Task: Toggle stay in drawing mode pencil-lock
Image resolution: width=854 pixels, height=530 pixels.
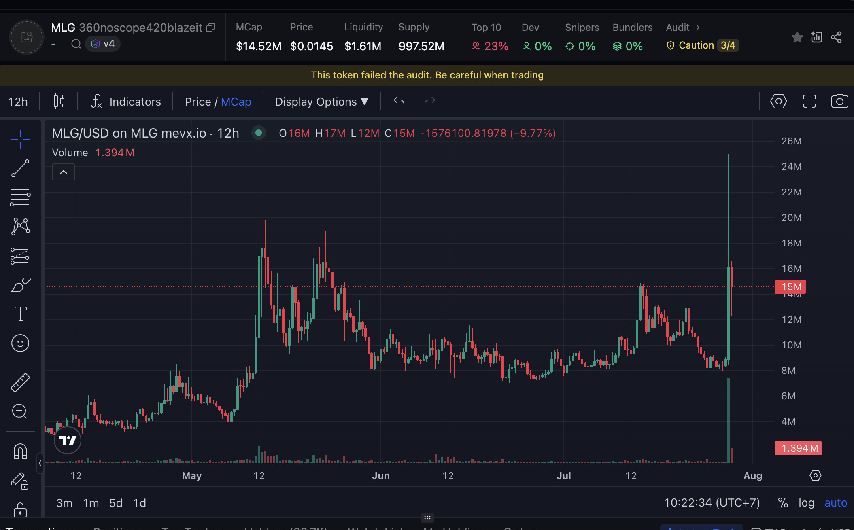Action: (20, 481)
